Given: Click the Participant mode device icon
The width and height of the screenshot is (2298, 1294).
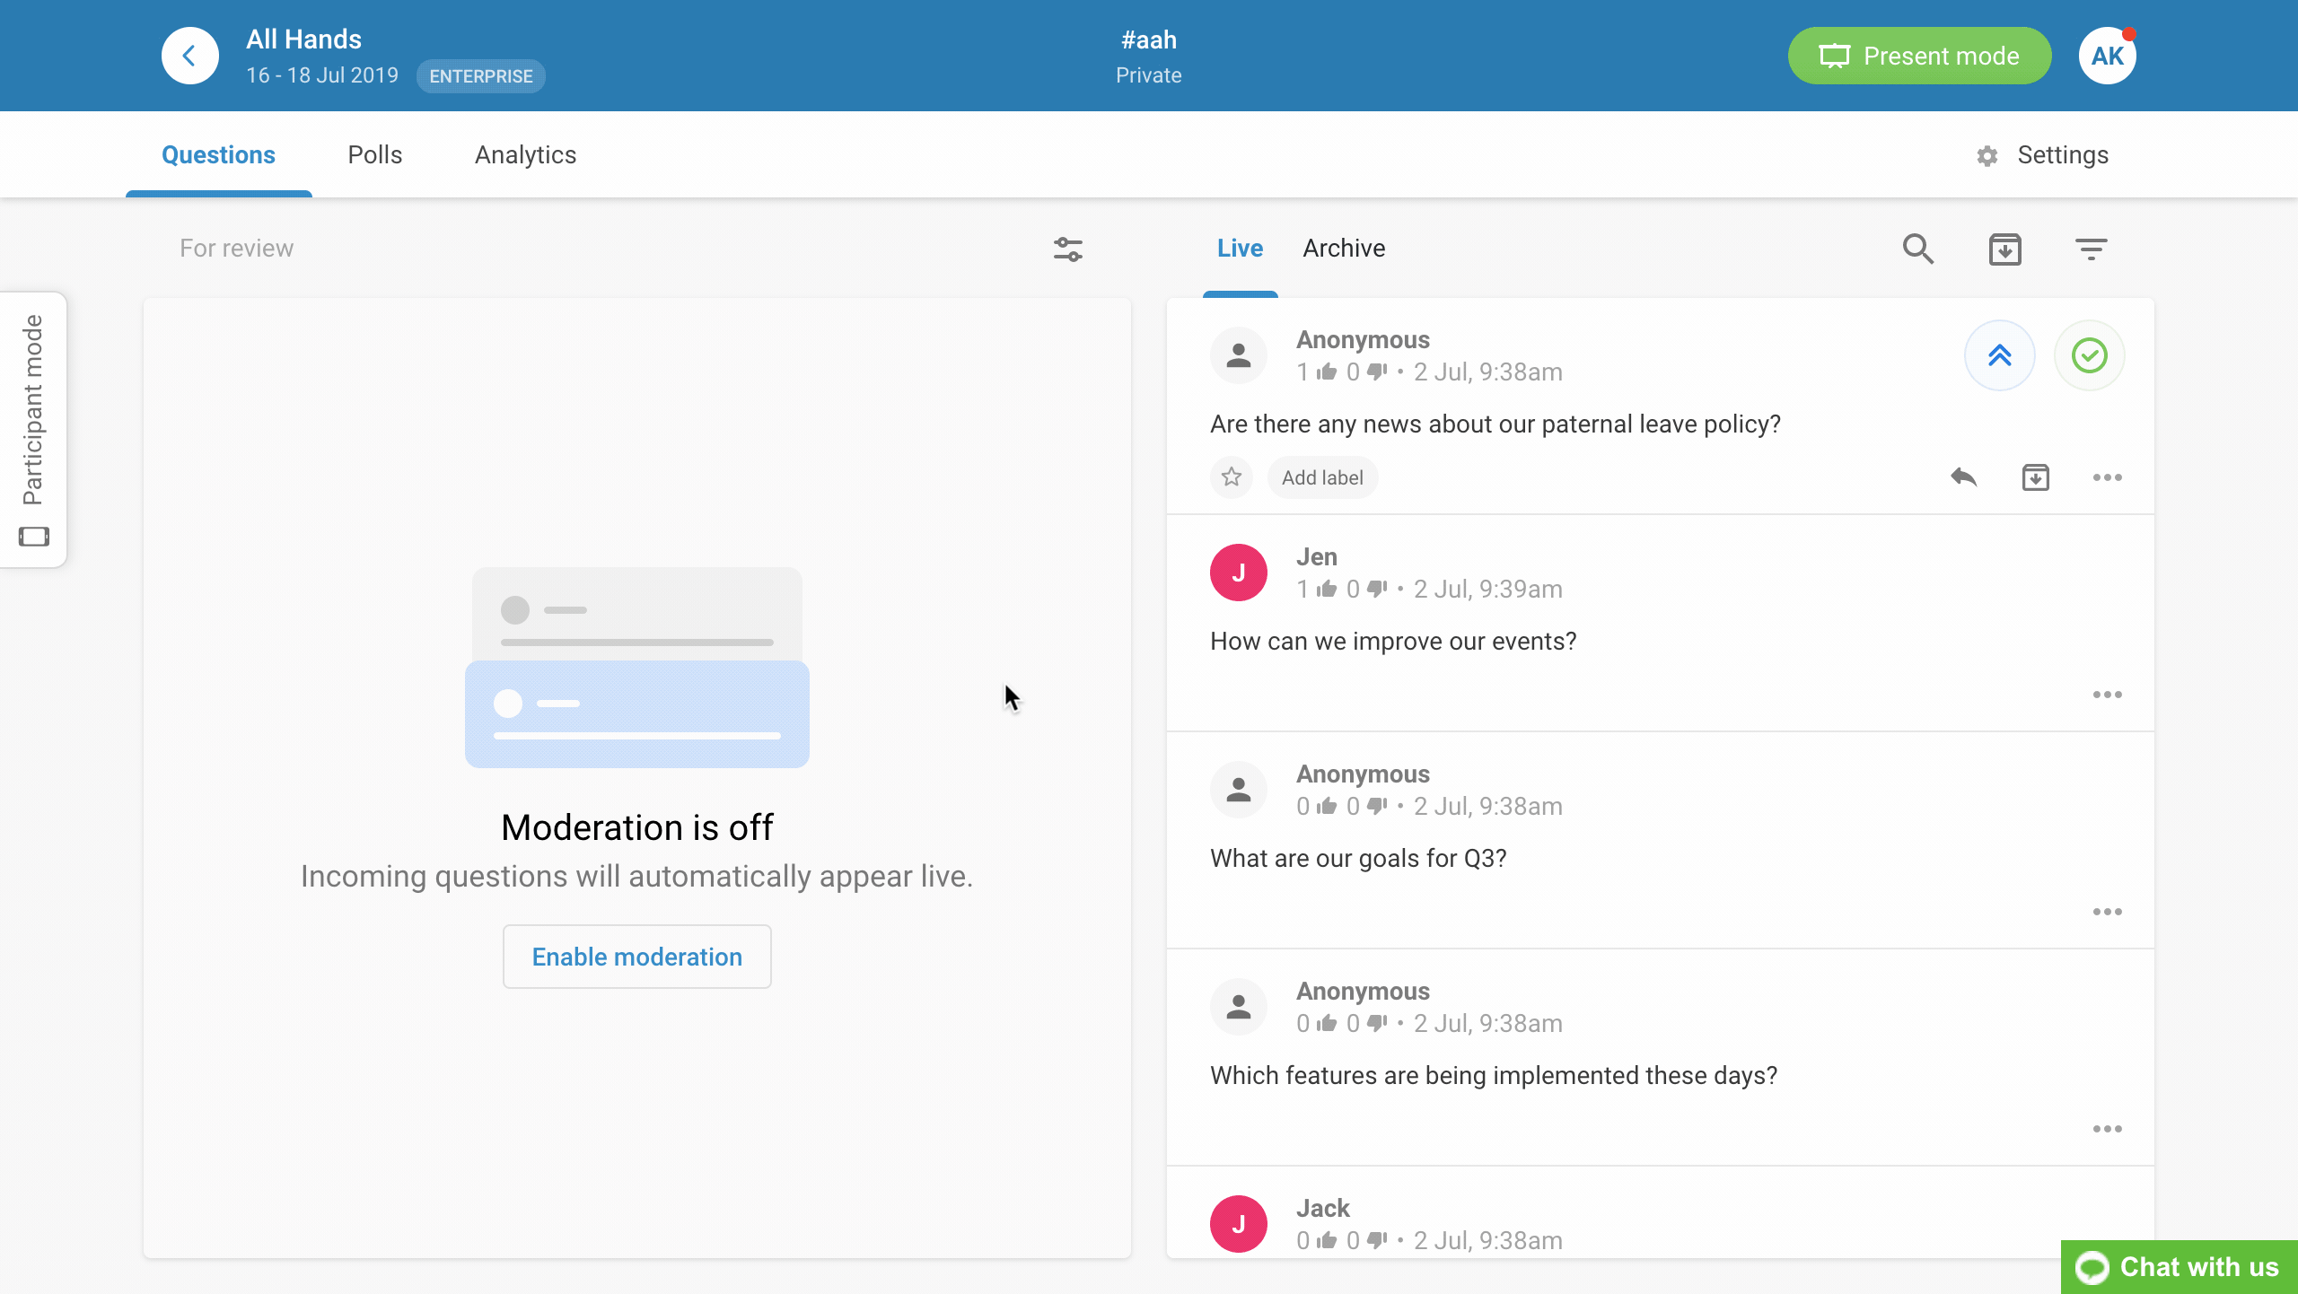Looking at the screenshot, I should [x=33, y=537].
